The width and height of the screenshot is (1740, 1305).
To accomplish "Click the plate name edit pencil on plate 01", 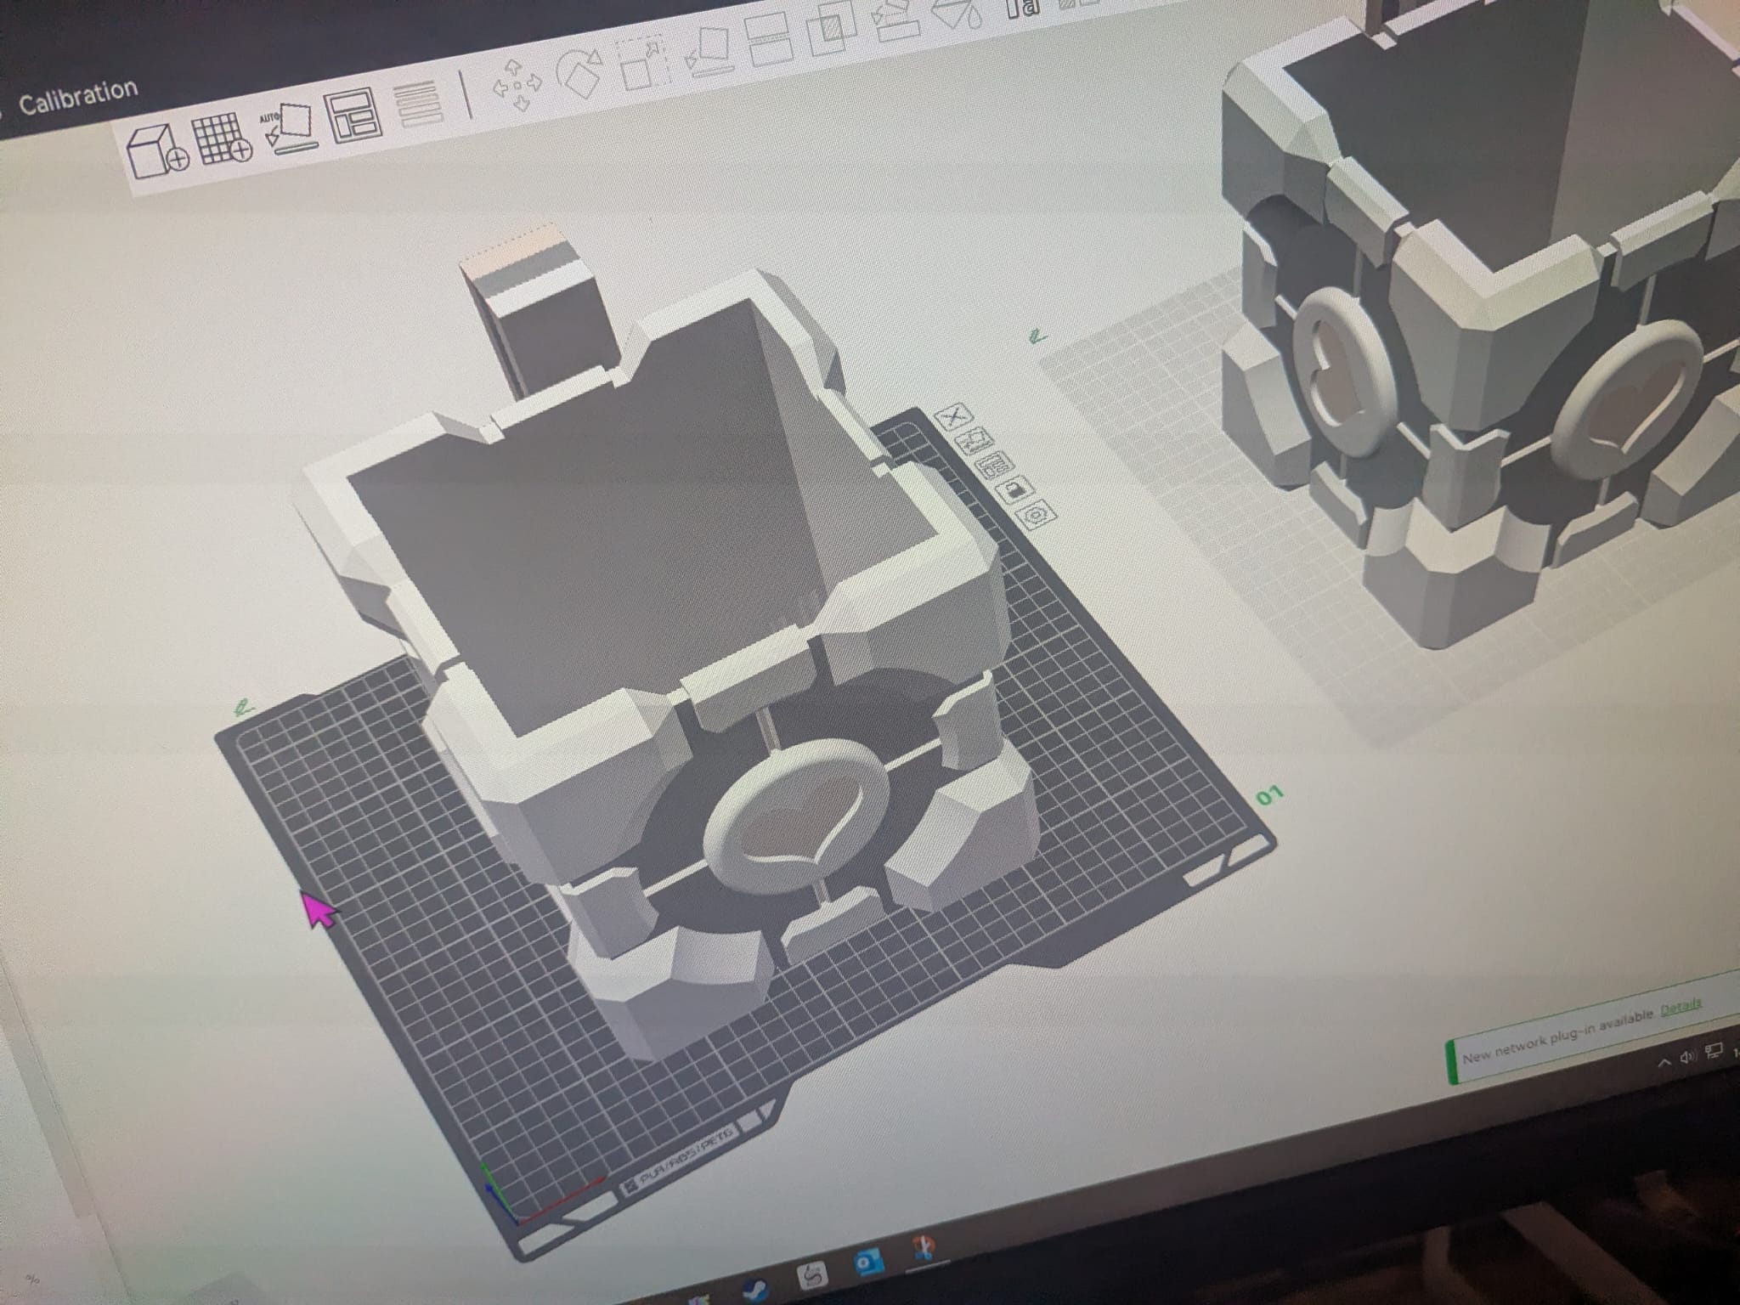I will pos(244,707).
